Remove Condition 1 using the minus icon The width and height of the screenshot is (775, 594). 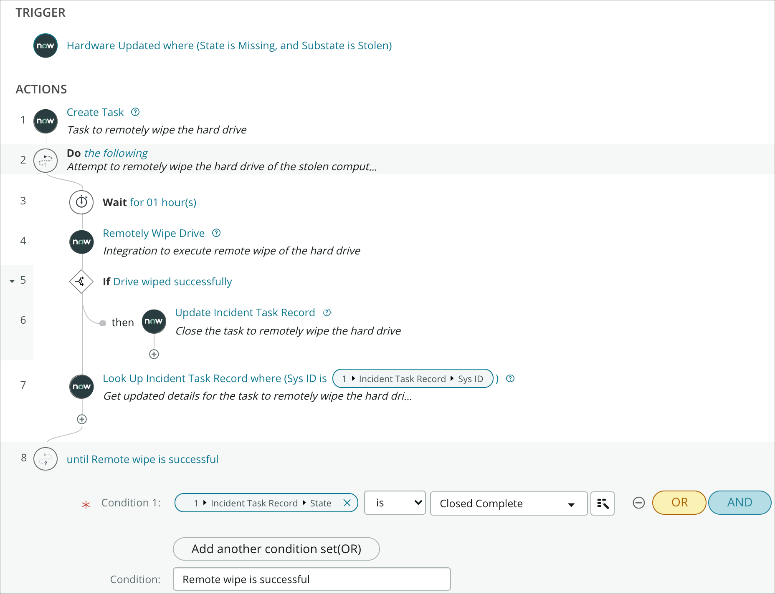coord(638,503)
